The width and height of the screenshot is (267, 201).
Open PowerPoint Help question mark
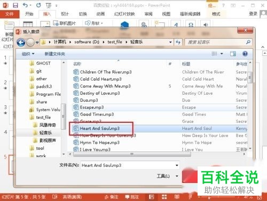pyautogui.click(x=223, y=5)
